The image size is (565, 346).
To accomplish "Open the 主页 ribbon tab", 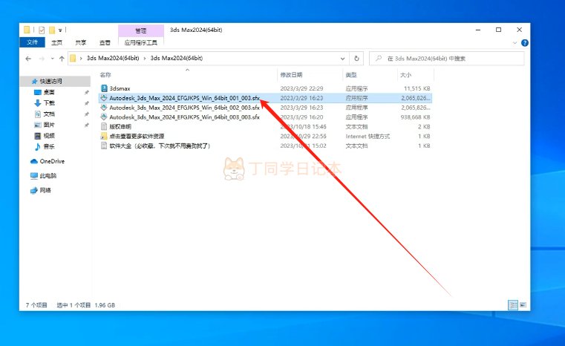I will pyautogui.click(x=56, y=42).
